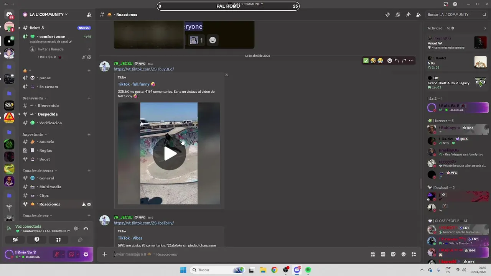Screen dimensions: 491x276
Task: Click the server search field
Action: tap(456, 15)
